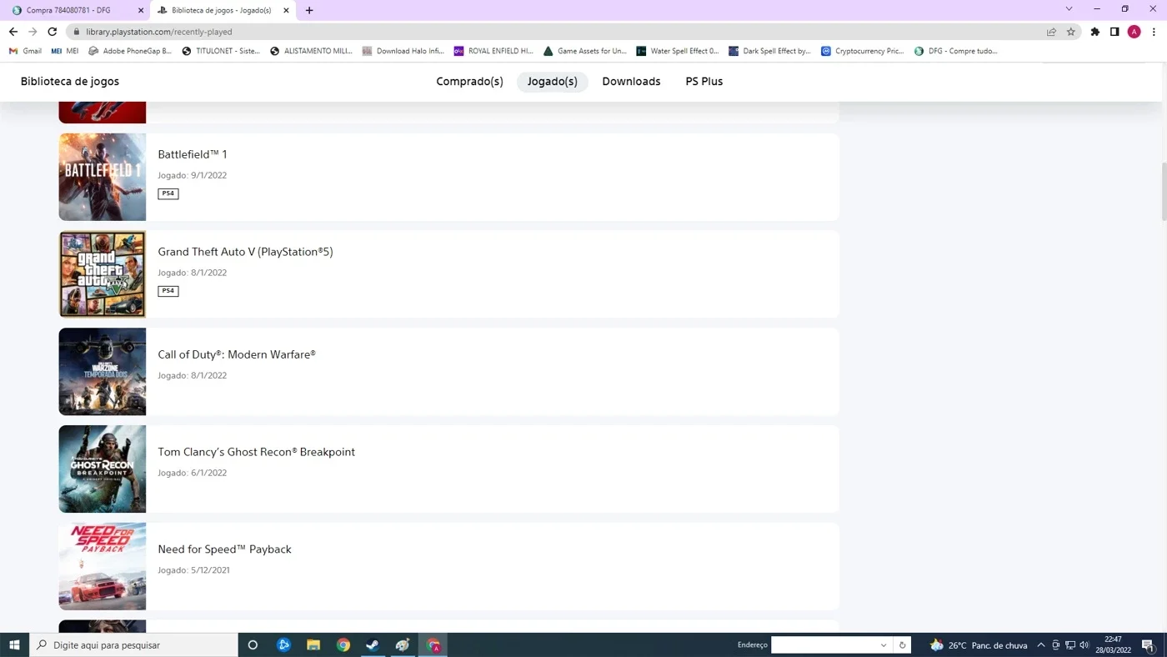
Task: Open the PS Plus tab
Action: (x=704, y=82)
